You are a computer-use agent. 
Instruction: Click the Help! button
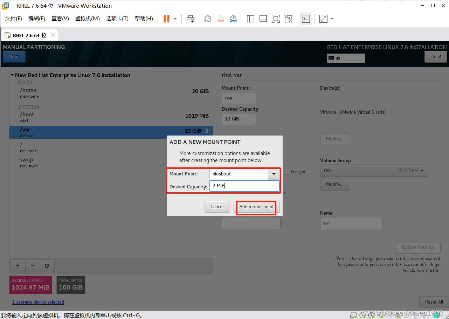point(436,57)
